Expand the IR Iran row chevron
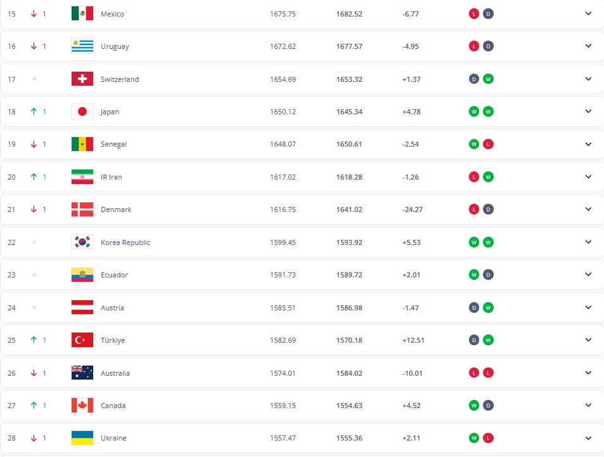Image resolution: width=604 pixels, height=457 pixels. [x=588, y=176]
